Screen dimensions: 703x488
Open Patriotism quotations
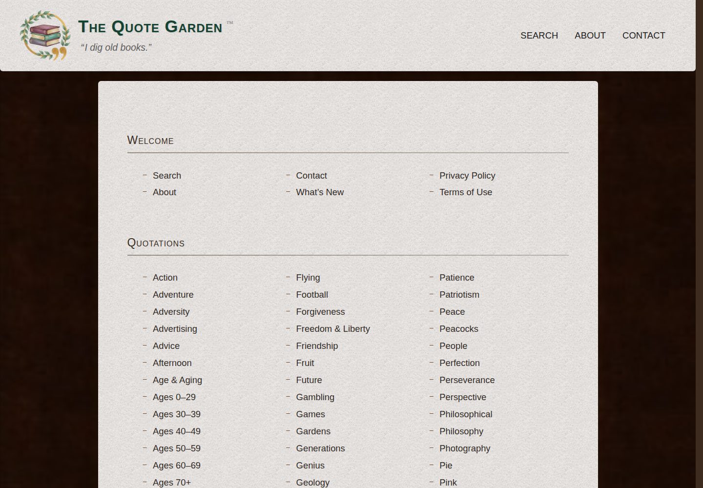(459, 295)
